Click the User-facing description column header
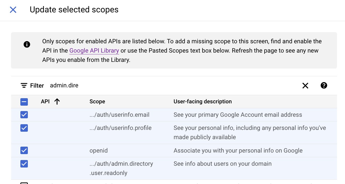This screenshot has width=345, height=184. click(202, 102)
